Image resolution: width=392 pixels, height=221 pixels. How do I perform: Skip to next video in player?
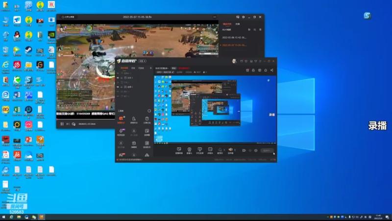pos(68,124)
